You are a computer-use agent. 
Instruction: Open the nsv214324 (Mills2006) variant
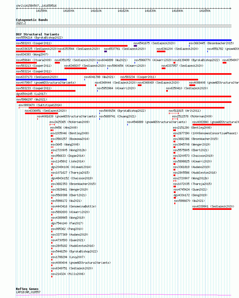[68, 274]
